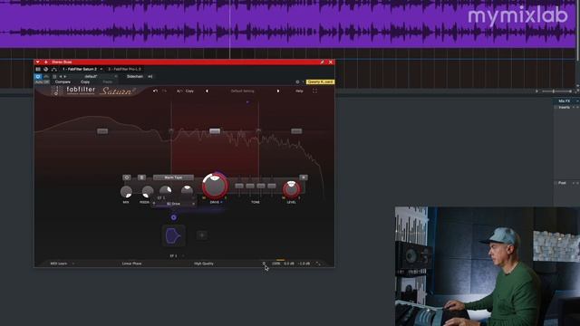Click Compare in the plugin header
Screen dimensions: 580x326
tap(63, 81)
